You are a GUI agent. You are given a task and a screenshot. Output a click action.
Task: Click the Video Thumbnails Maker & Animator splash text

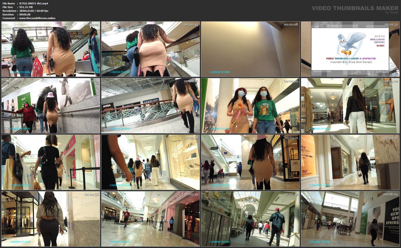(x=351, y=59)
